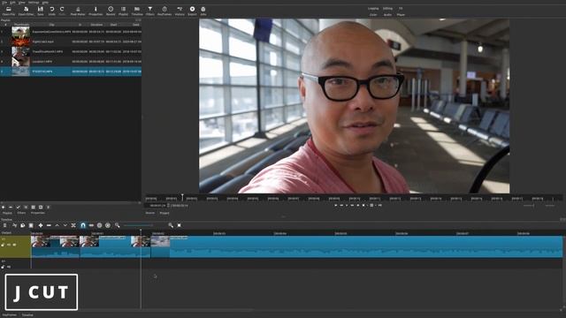The width and height of the screenshot is (566, 318).
Task: Append clip with the timeline plus icon
Action: pos(41,225)
